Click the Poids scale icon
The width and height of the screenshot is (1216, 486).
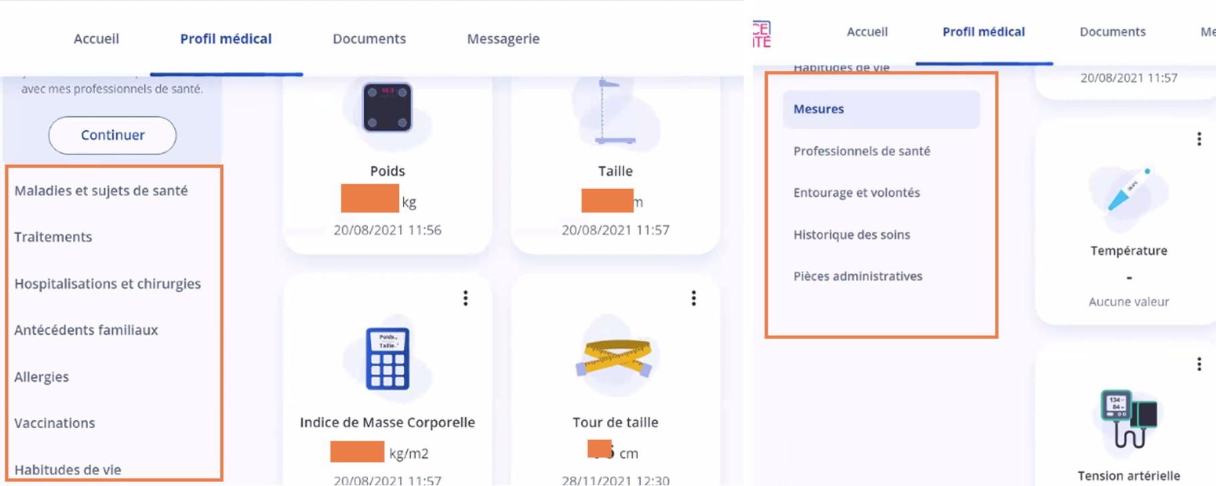click(x=388, y=107)
